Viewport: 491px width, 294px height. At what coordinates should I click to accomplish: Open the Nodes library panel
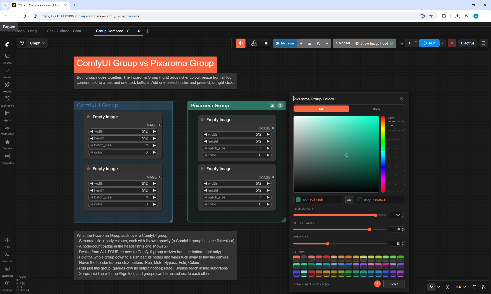(x=7, y=73)
